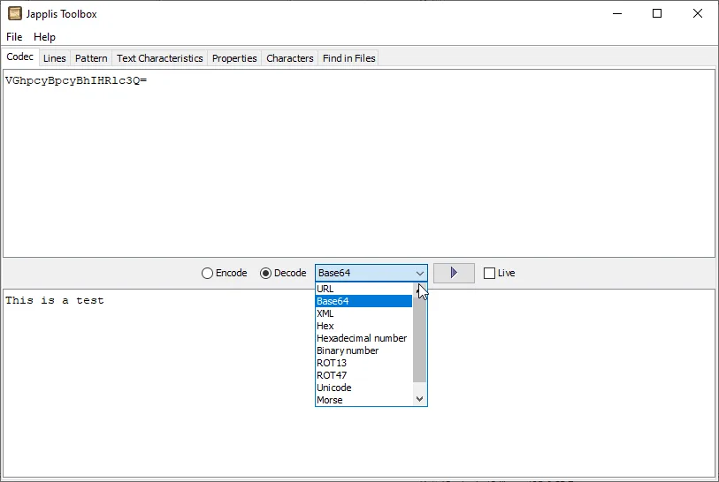Screen dimensions: 719x482
Task: Maximize the Japplis Toolbox window
Action: pyautogui.click(x=657, y=14)
